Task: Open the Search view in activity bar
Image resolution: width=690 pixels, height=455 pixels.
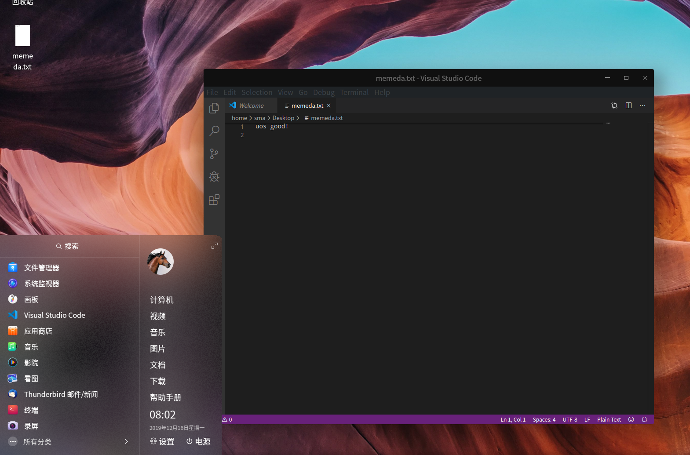Action: [x=214, y=131]
